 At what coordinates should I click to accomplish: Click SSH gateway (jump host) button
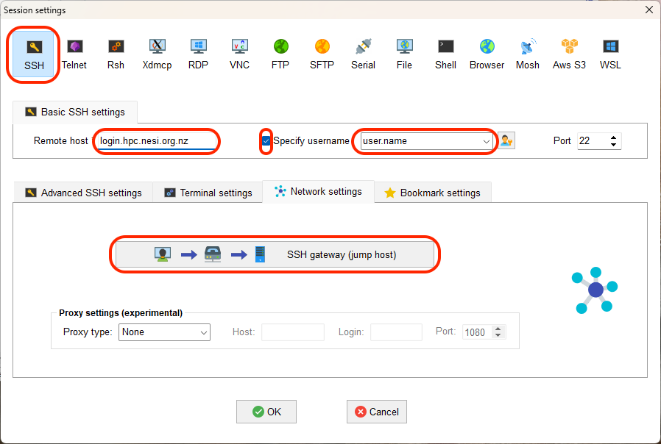pyautogui.click(x=275, y=254)
